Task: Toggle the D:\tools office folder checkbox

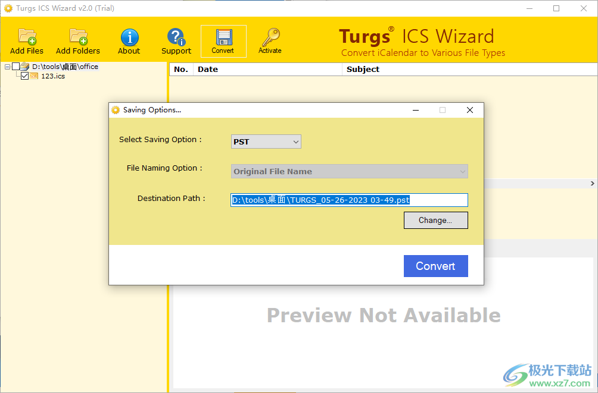Action: [15, 67]
